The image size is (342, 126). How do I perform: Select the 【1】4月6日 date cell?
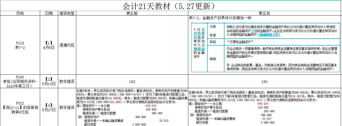point(49,45)
